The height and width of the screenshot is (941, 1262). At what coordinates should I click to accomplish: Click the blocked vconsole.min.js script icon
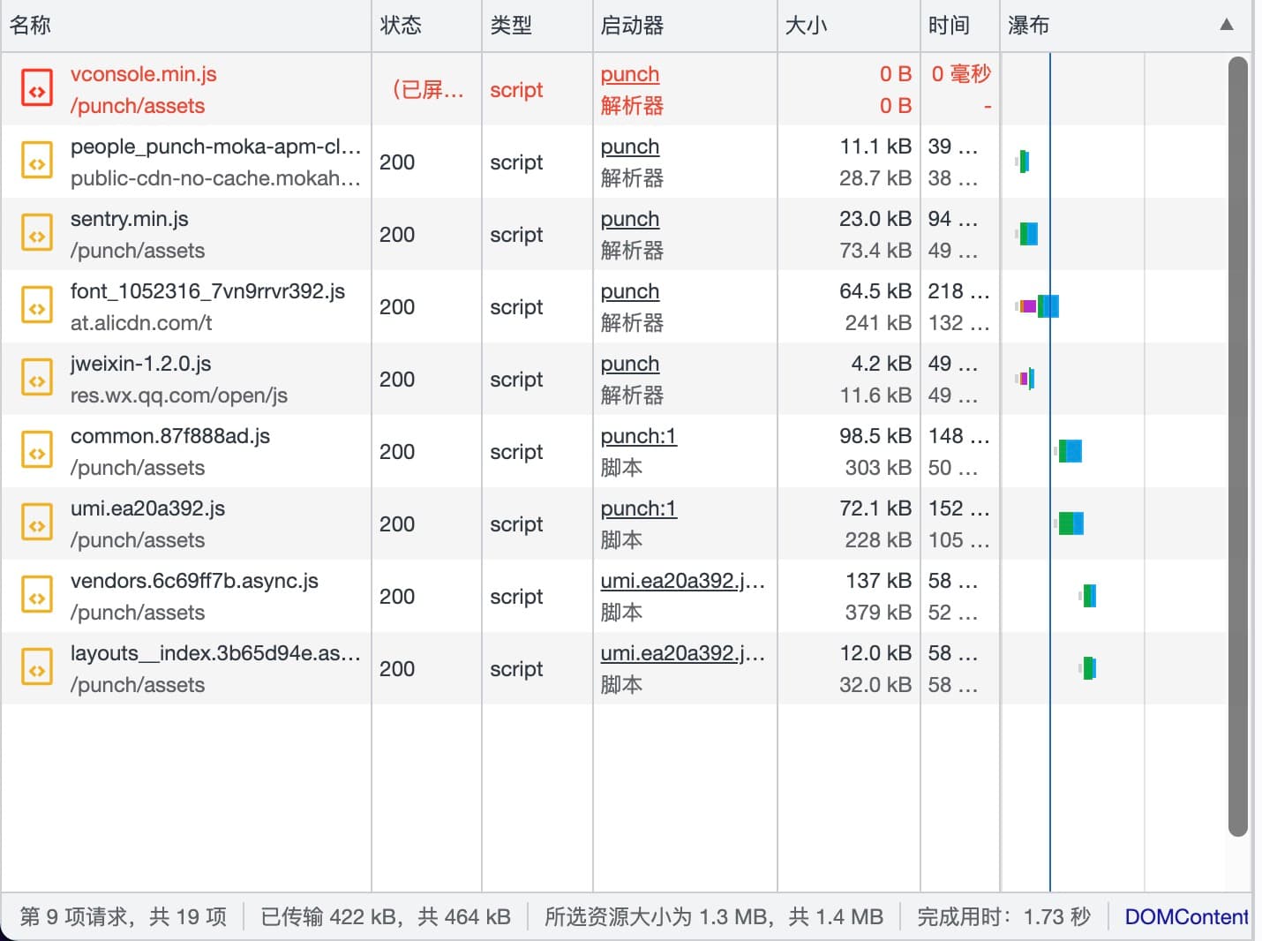tap(37, 89)
